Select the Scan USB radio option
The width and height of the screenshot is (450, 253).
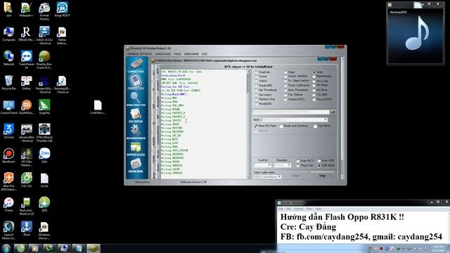click(x=326, y=161)
